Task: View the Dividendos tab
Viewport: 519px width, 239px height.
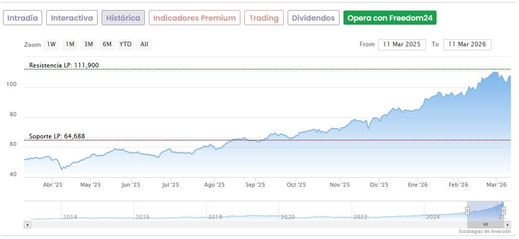Action: (313, 18)
